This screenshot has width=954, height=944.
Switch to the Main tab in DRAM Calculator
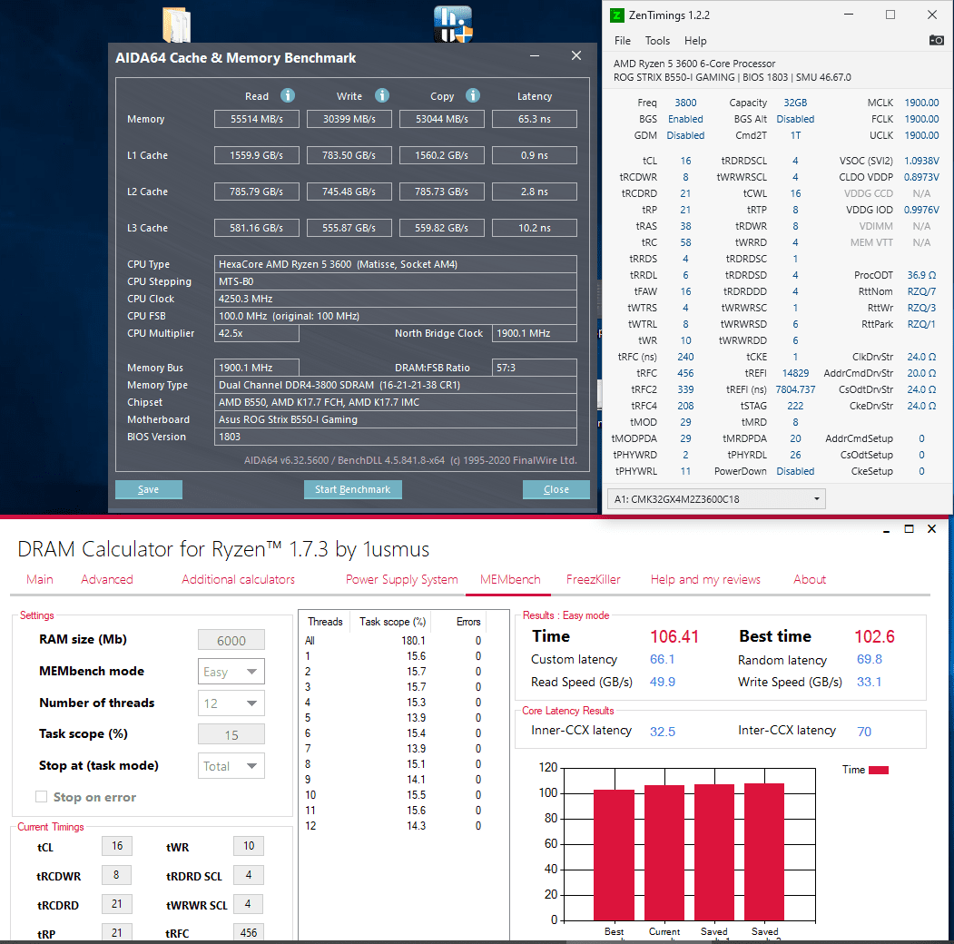coord(40,580)
